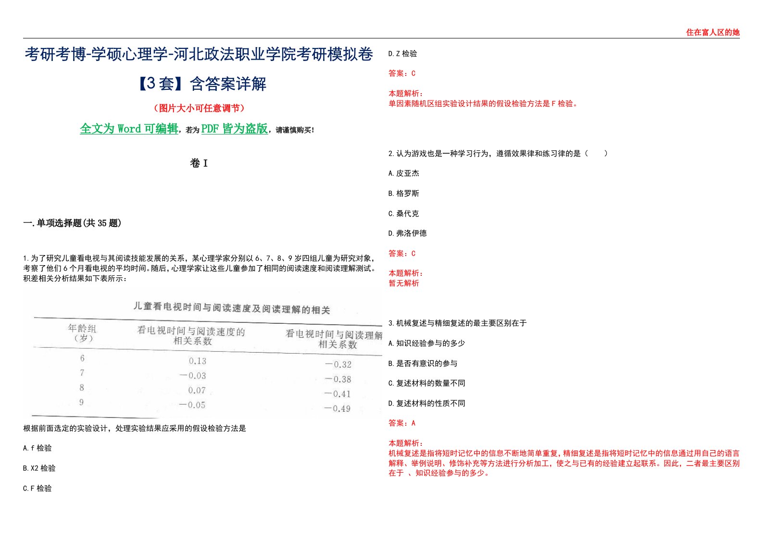Click the red note 图片大小可任意调节

[x=199, y=108]
